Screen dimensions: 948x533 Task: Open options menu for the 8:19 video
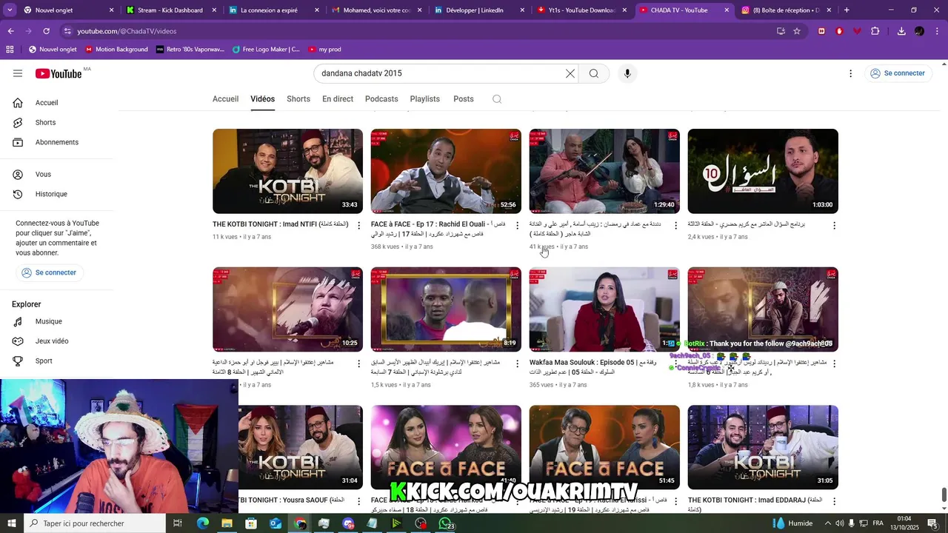click(518, 363)
